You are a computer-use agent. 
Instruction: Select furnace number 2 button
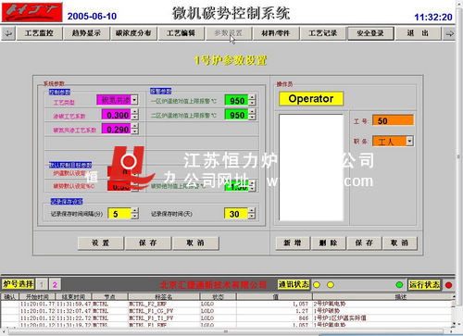(x=55, y=284)
